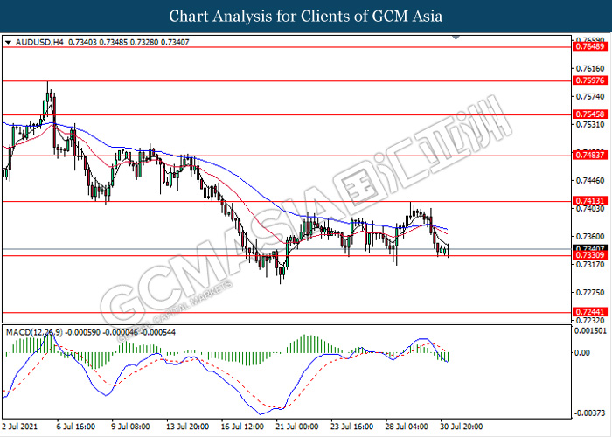Click the Chart Analysis for Clients header title
612x437 pixels.
point(306,17)
